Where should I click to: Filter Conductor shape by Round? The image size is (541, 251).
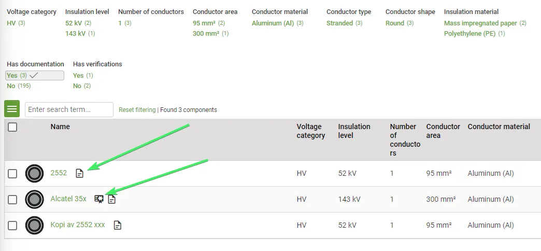coord(400,23)
